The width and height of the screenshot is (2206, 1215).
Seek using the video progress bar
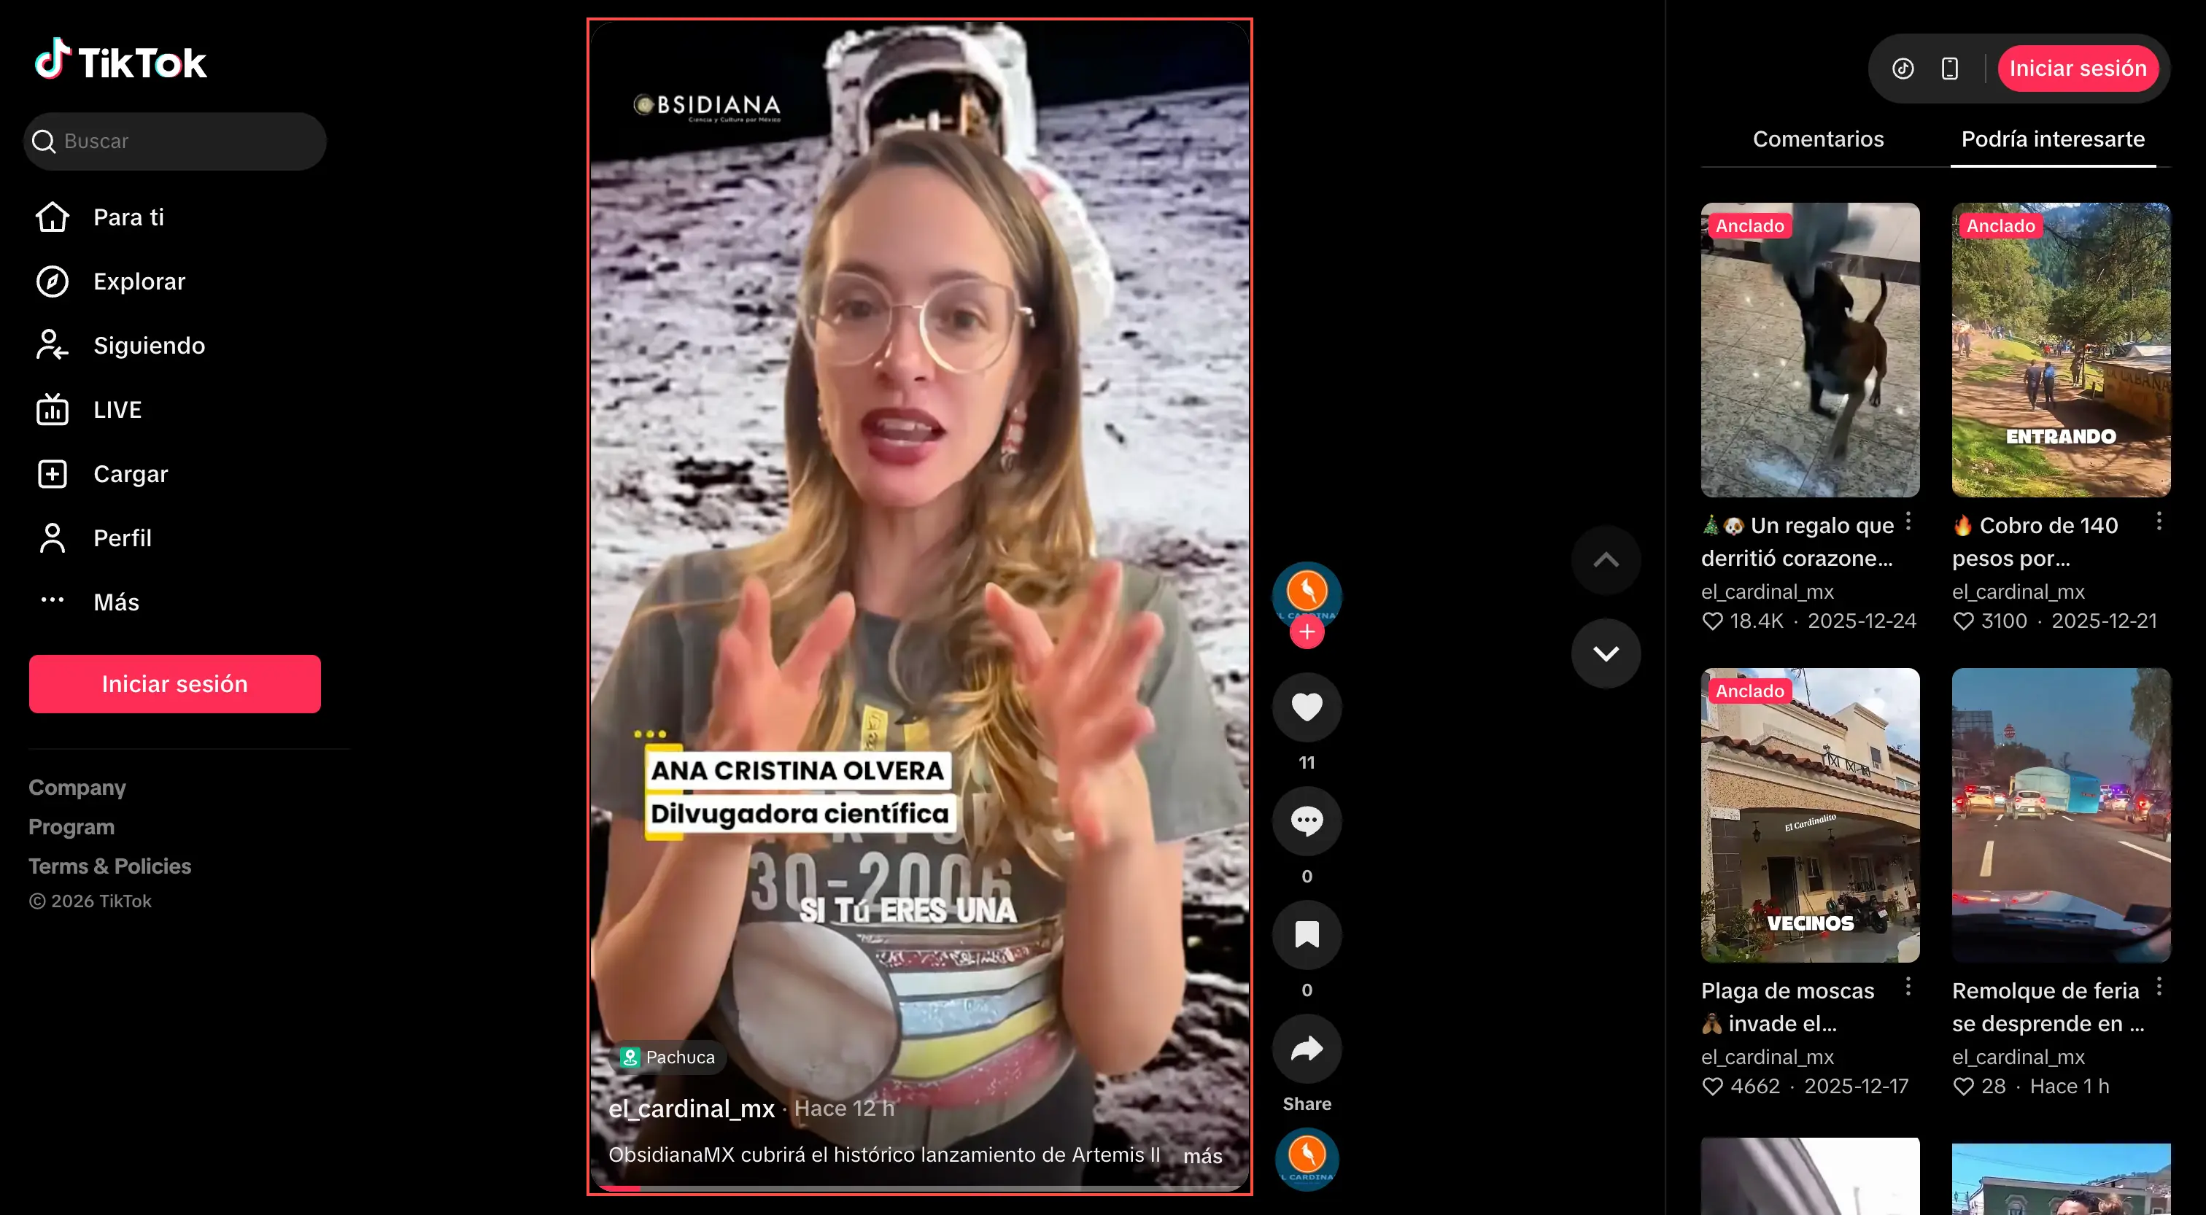point(919,1190)
